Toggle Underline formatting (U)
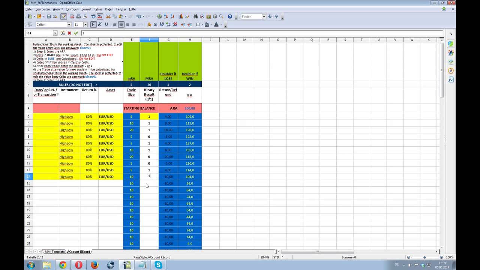The height and width of the screenshot is (270, 480). [106, 24]
